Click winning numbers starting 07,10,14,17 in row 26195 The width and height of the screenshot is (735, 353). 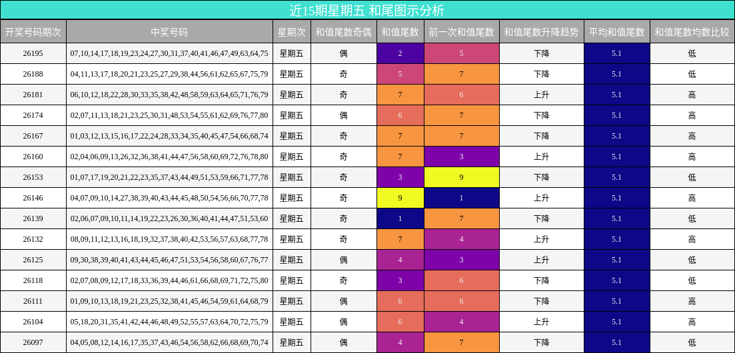coord(170,53)
